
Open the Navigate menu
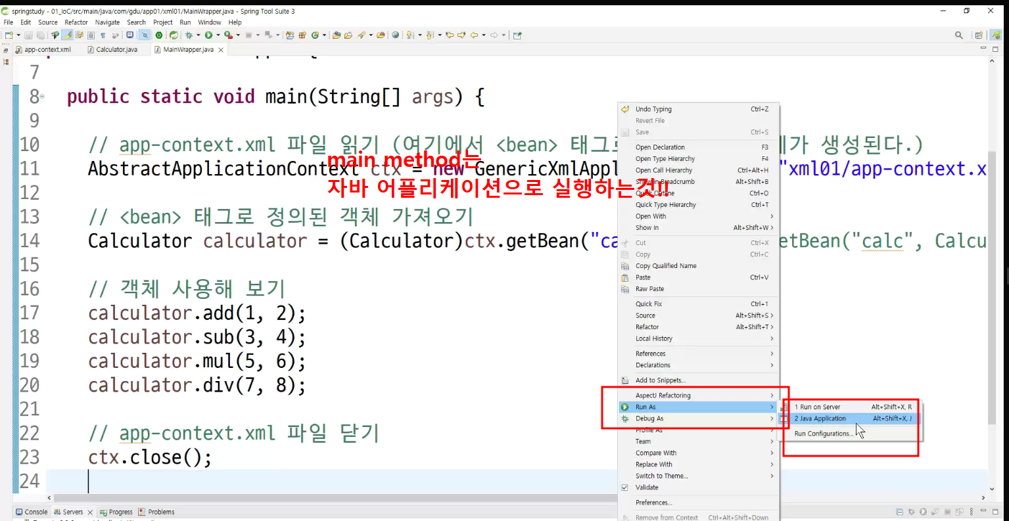click(x=108, y=22)
